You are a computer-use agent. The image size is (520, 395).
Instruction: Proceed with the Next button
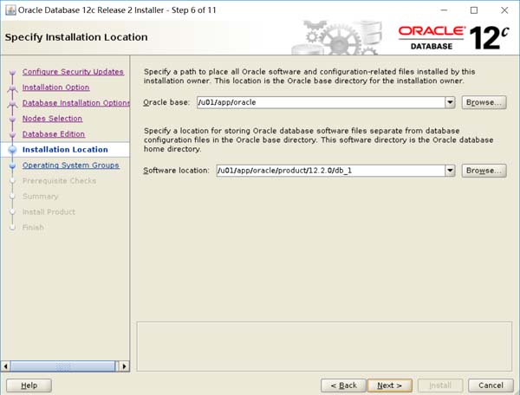(390, 385)
